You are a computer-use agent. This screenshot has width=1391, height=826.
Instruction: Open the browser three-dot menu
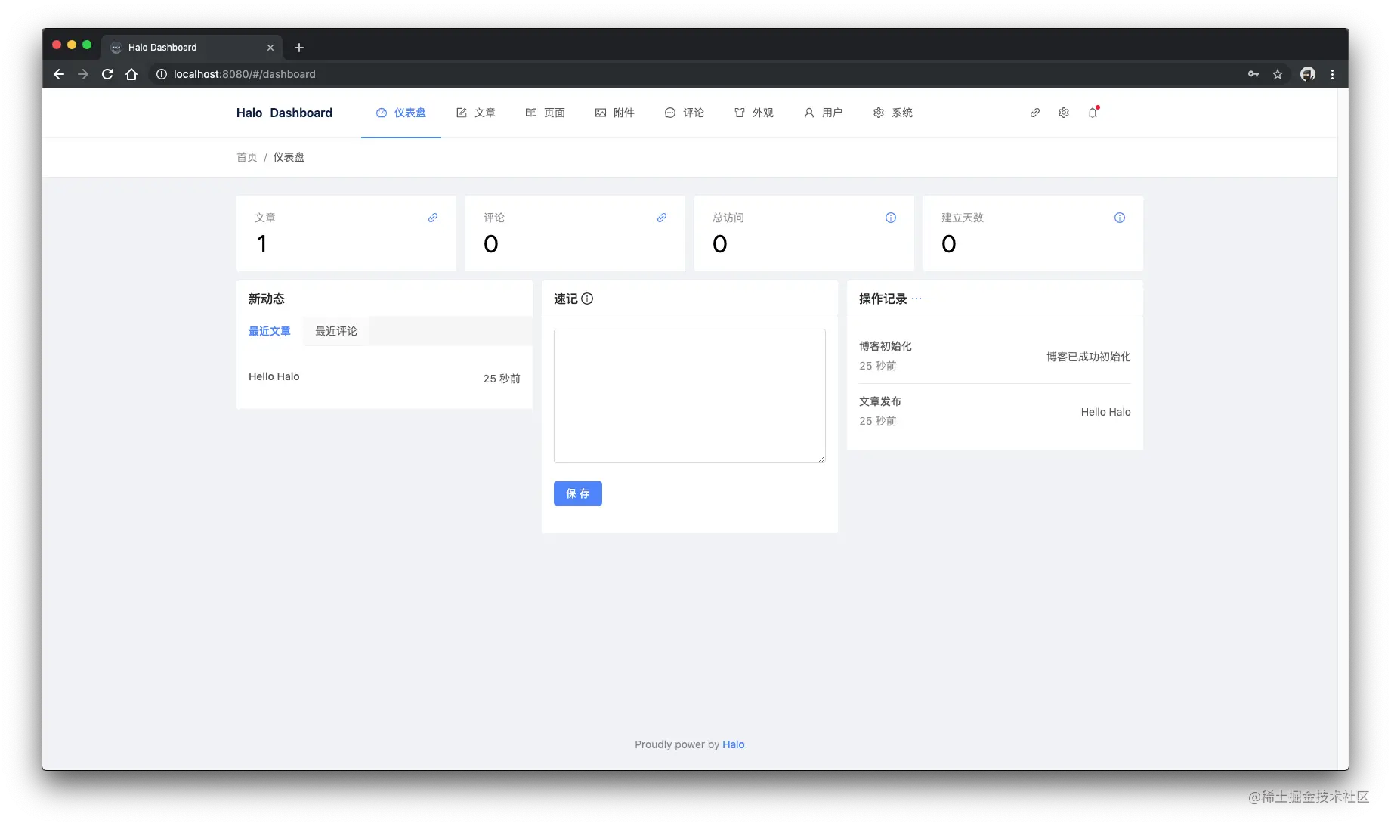coord(1332,74)
